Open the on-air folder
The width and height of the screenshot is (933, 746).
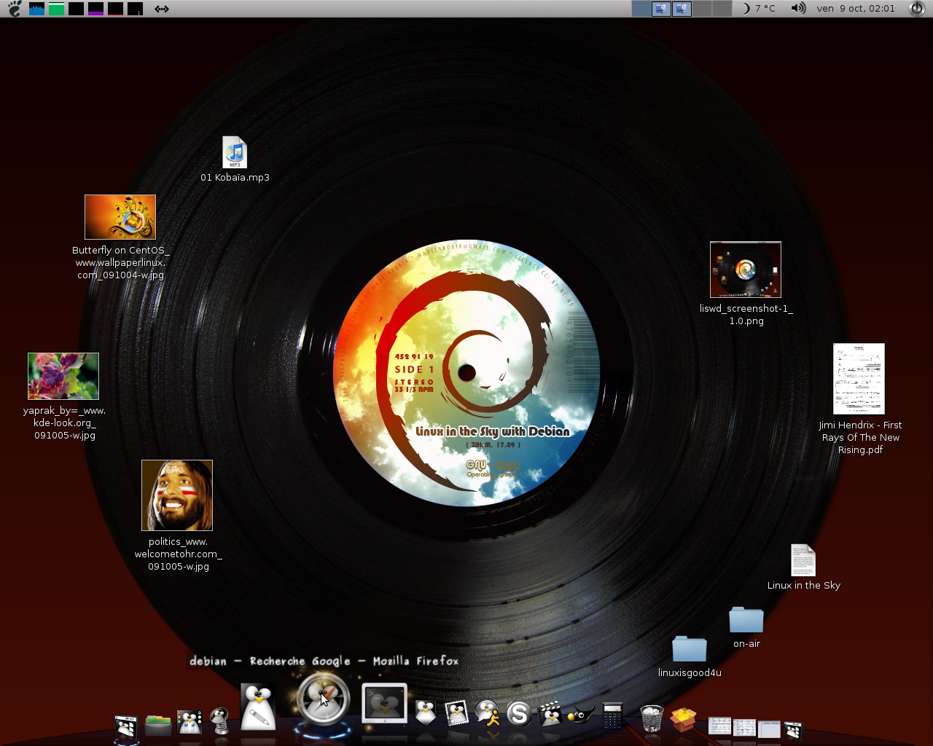(x=746, y=620)
